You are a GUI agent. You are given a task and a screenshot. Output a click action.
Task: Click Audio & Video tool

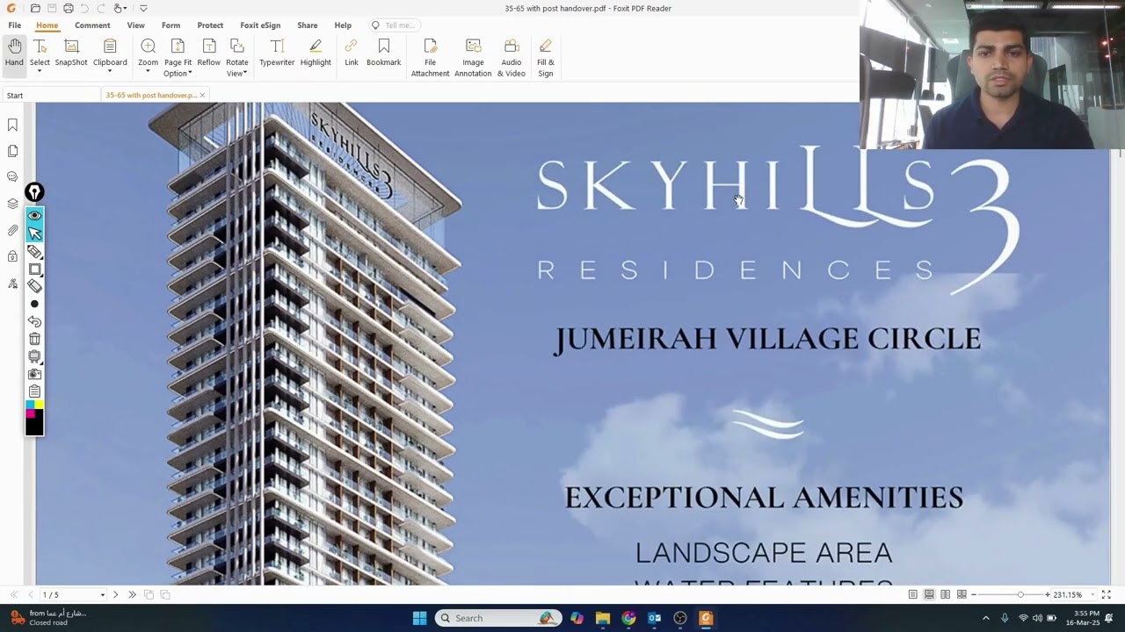tap(512, 58)
